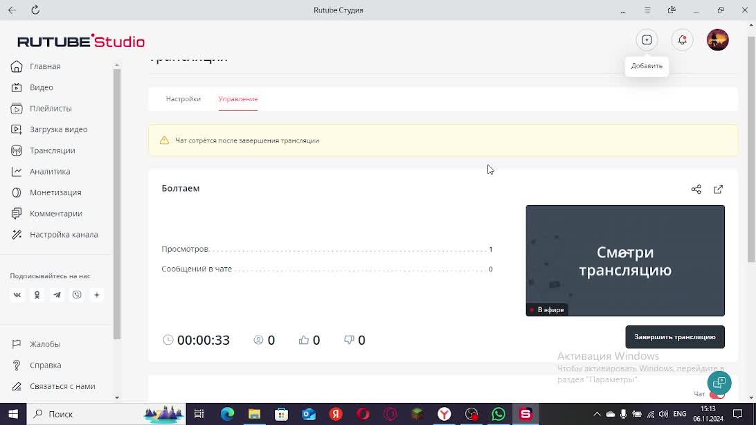Click the stream duration 00:00:33

(203, 340)
